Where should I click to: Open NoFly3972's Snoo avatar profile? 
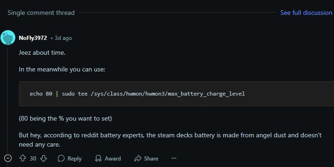pos(8,38)
